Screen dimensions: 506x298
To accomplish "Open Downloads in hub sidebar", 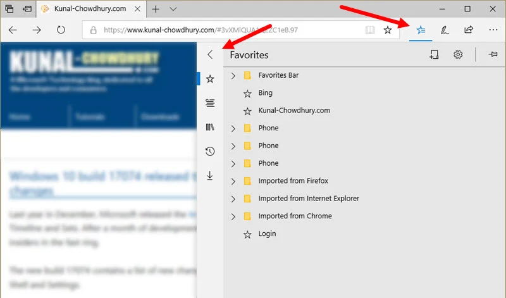I will [210, 176].
